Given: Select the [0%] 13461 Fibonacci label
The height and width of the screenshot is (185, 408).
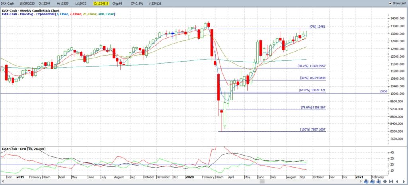Looking at the screenshot, I should pos(317,27).
